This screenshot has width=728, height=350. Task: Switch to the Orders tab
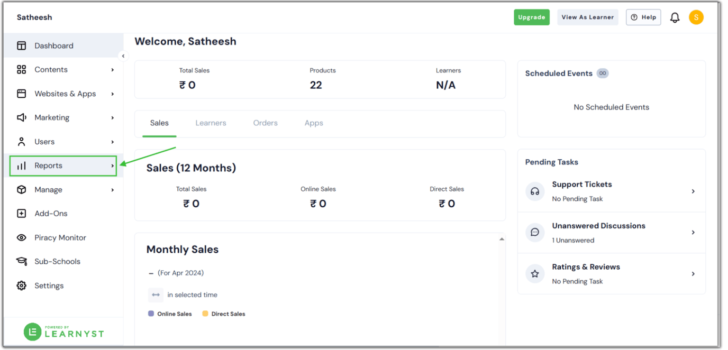pos(265,123)
